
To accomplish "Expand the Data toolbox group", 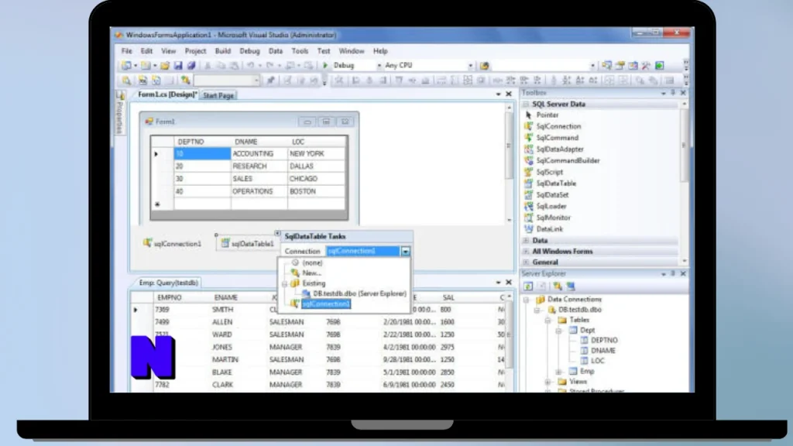I will pos(526,240).
